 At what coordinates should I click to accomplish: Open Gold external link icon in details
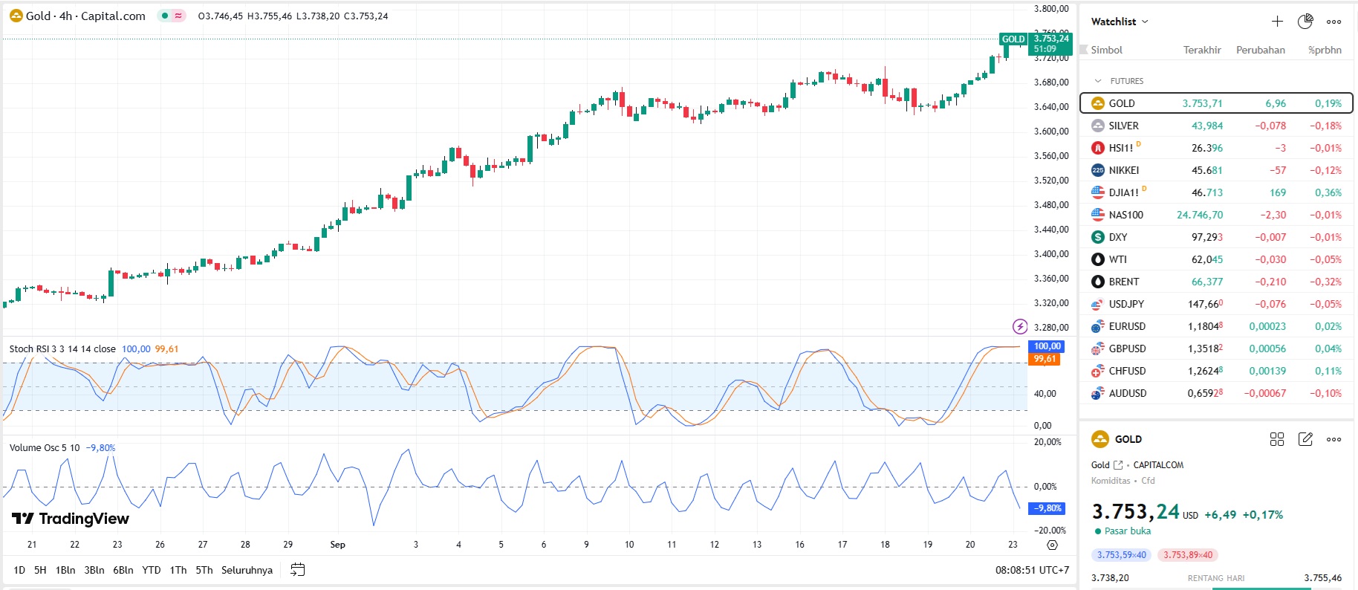pos(1118,465)
